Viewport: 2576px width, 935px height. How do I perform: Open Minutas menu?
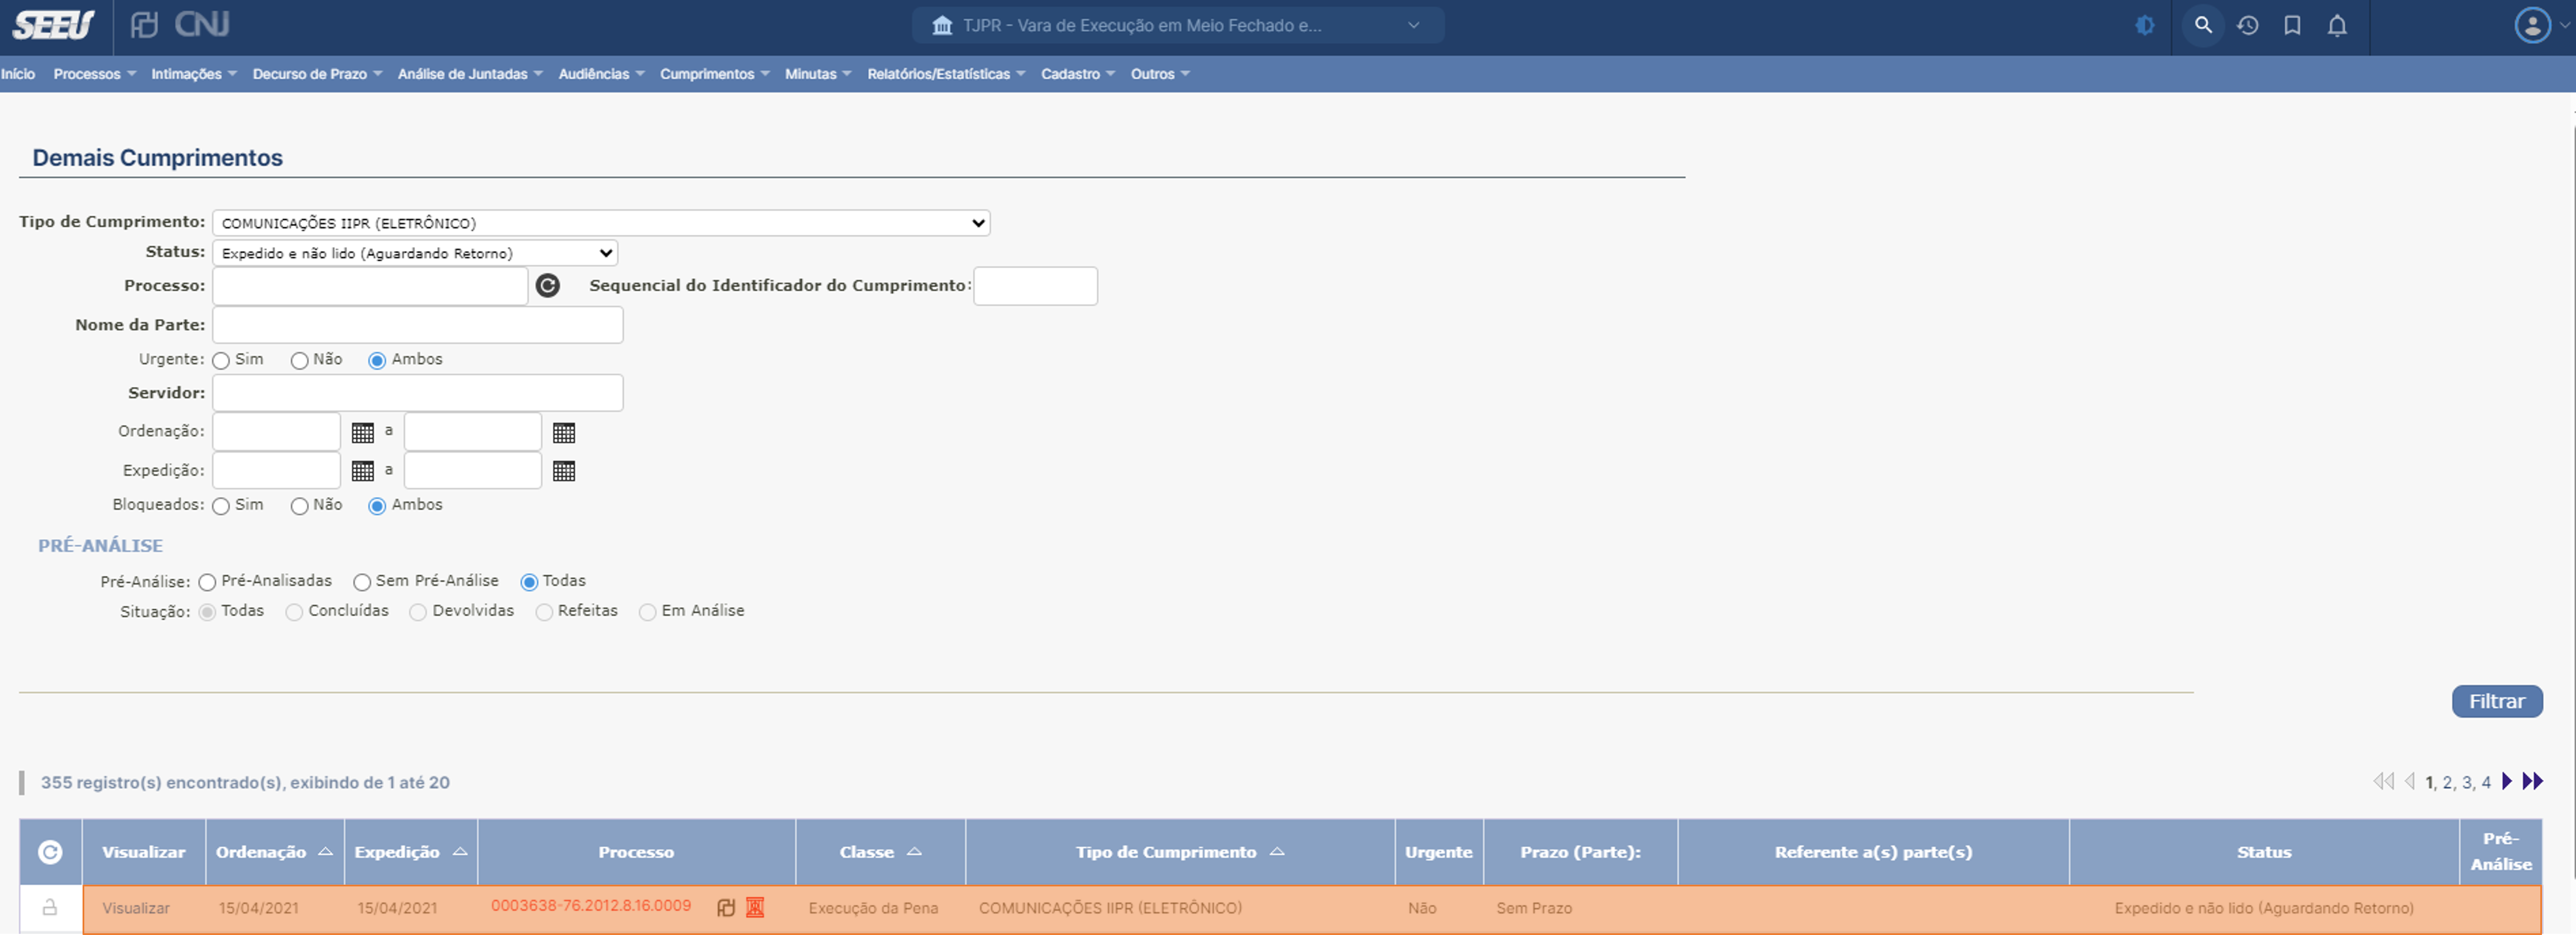(x=818, y=74)
